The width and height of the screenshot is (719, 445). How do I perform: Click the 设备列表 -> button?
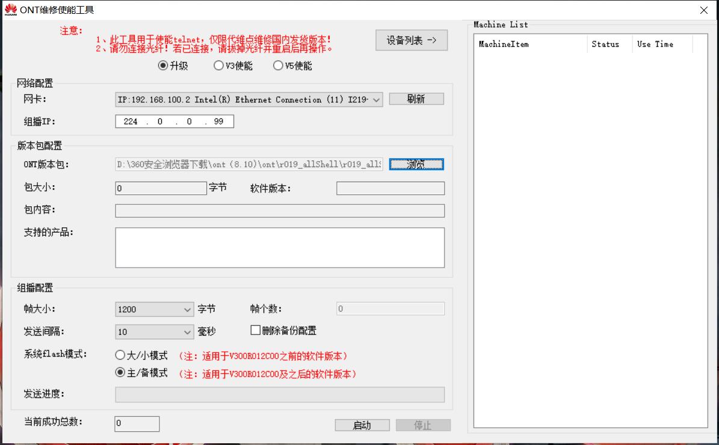(411, 40)
